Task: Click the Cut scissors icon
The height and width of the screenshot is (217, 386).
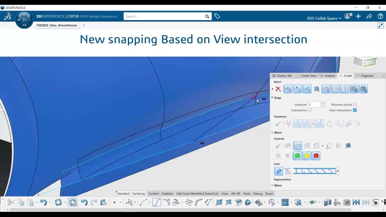Action: (11, 202)
